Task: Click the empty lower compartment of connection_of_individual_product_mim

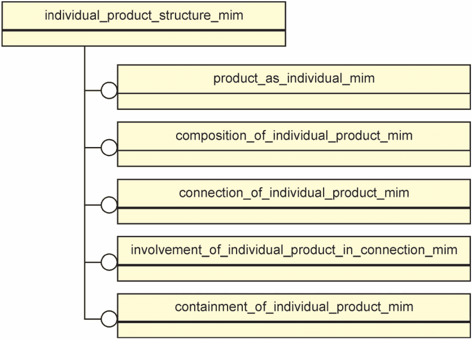Action: tap(294, 216)
